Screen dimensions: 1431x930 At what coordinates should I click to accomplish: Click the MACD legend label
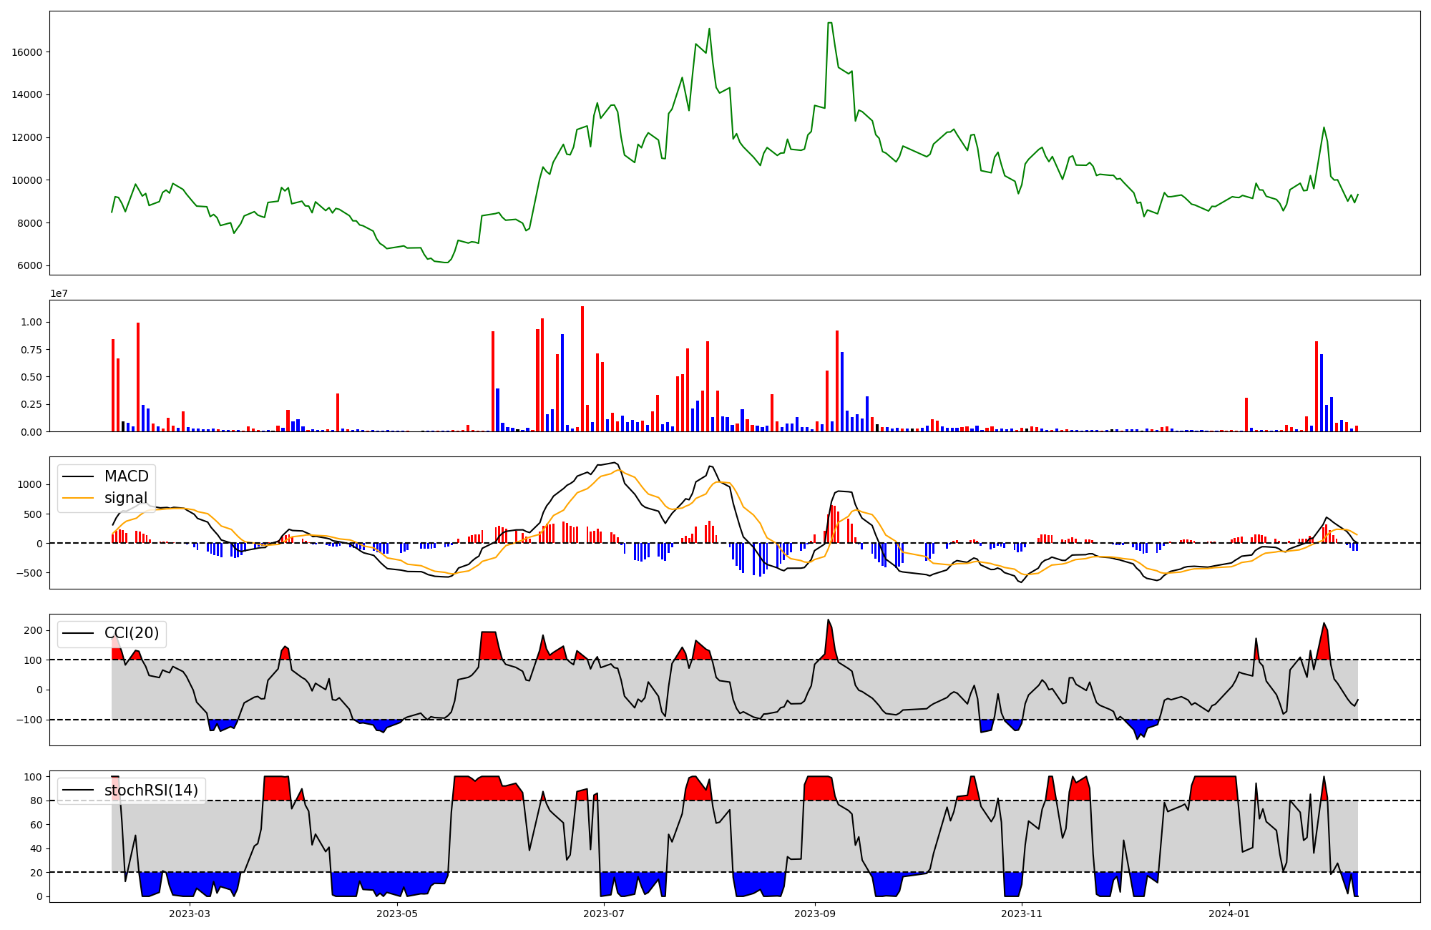click(126, 476)
